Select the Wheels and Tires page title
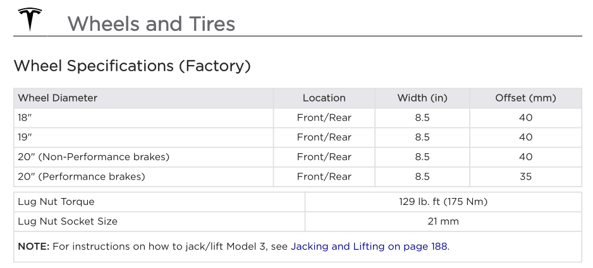 [x=151, y=23]
